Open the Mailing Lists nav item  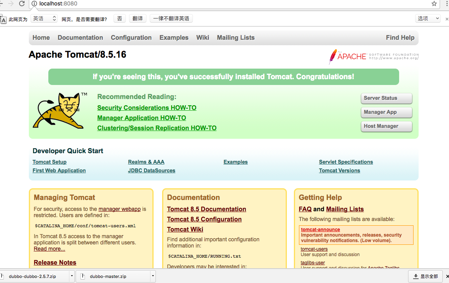pyautogui.click(x=236, y=37)
